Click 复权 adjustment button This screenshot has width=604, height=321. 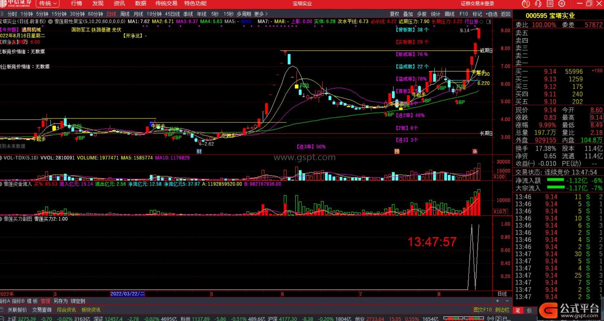pos(395,14)
